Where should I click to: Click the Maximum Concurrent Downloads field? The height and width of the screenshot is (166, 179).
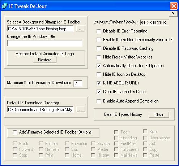pyautogui.click(x=78, y=83)
